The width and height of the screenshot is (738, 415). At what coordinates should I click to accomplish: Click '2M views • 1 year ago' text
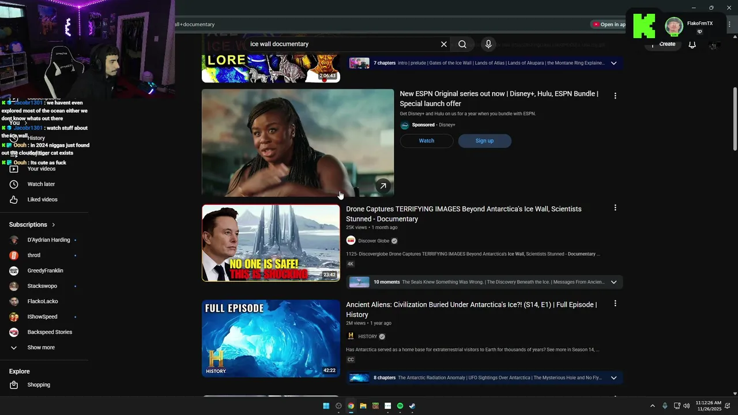[x=368, y=323]
